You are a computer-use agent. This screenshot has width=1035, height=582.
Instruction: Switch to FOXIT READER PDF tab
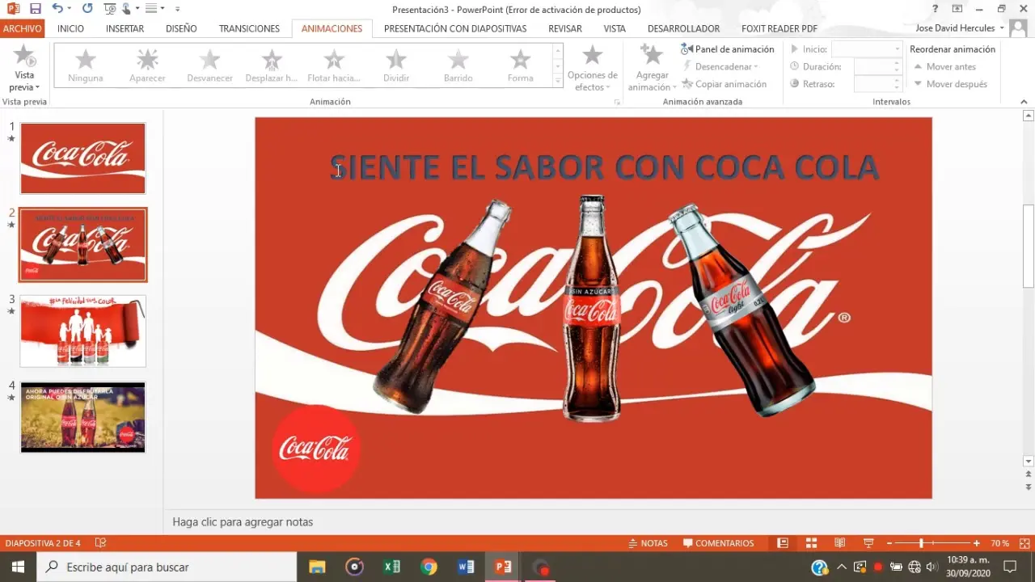click(x=779, y=28)
